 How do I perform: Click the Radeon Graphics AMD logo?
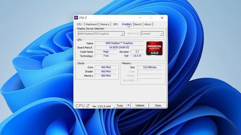154,48
